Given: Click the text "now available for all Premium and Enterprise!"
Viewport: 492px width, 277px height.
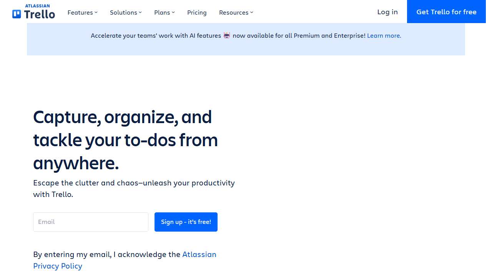Looking at the screenshot, I should pyautogui.click(x=299, y=35).
